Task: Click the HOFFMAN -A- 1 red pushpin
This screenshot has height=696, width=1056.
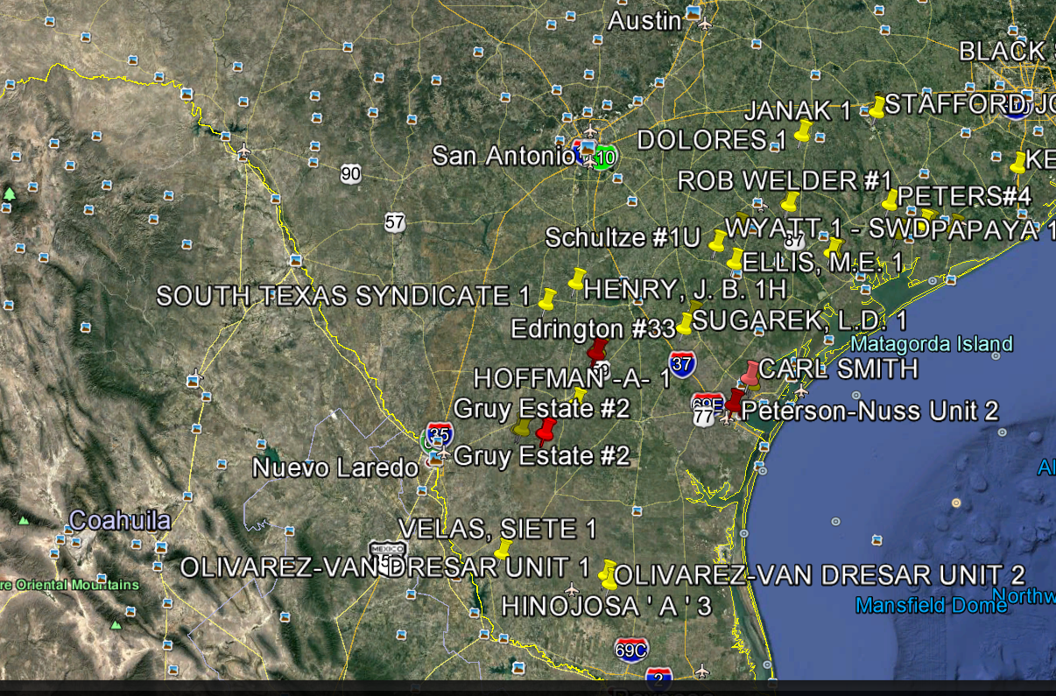Action: 599,352
